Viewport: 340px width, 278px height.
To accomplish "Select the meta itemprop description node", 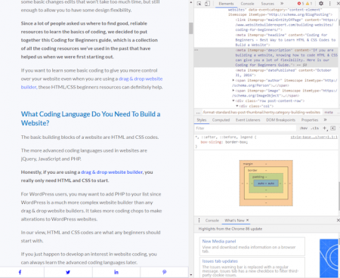I will (x=266, y=57).
